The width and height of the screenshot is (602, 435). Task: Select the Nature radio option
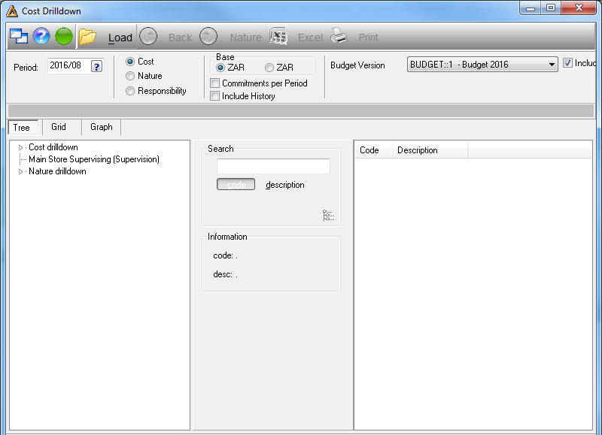pos(130,76)
